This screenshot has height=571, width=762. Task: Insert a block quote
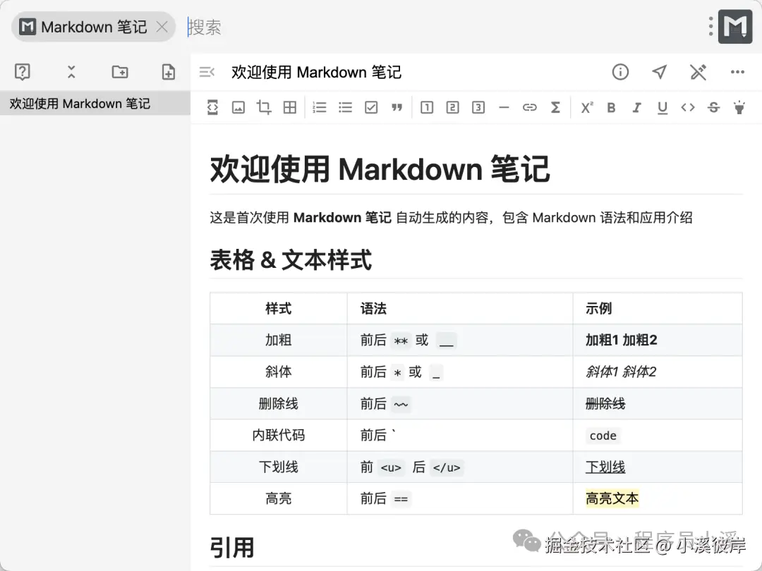[x=397, y=107]
